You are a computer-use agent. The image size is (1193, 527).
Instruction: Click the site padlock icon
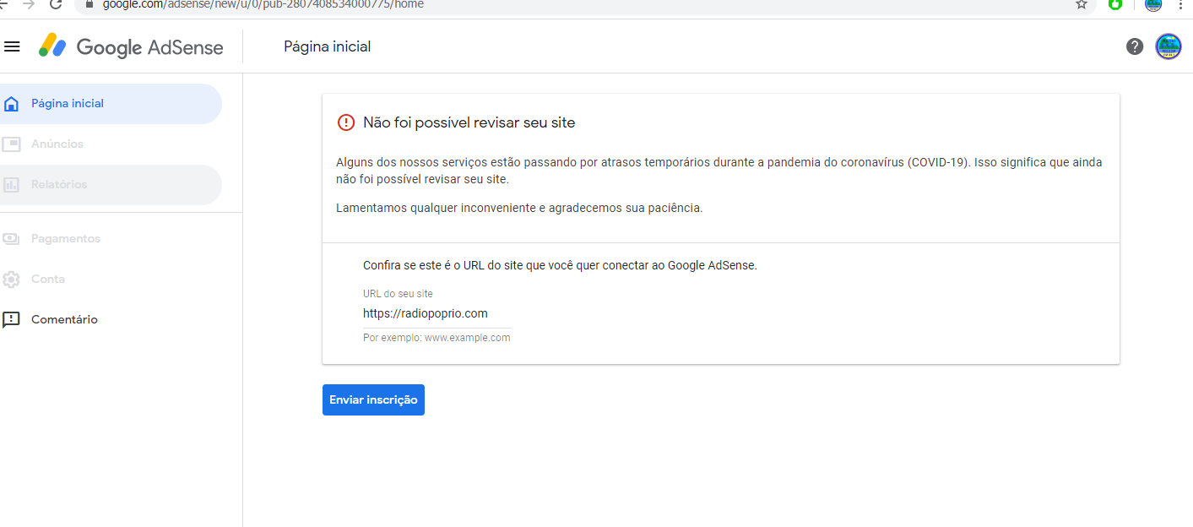click(x=88, y=4)
